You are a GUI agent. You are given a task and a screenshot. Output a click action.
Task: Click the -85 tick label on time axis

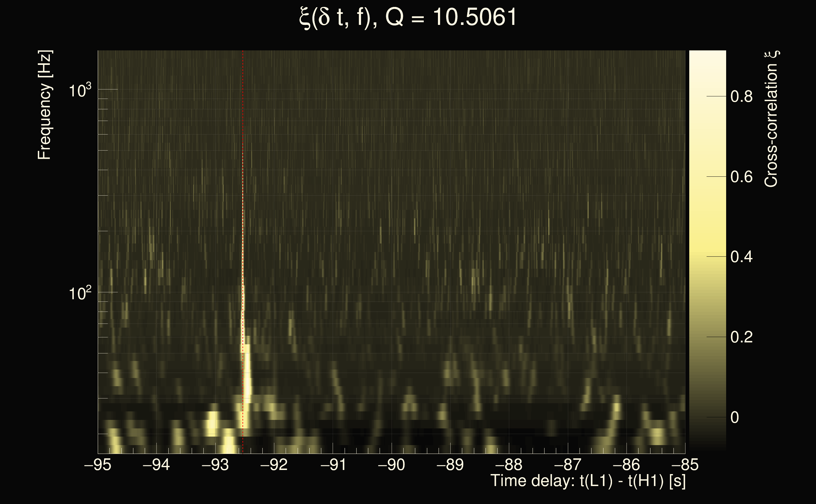click(685, 465)
